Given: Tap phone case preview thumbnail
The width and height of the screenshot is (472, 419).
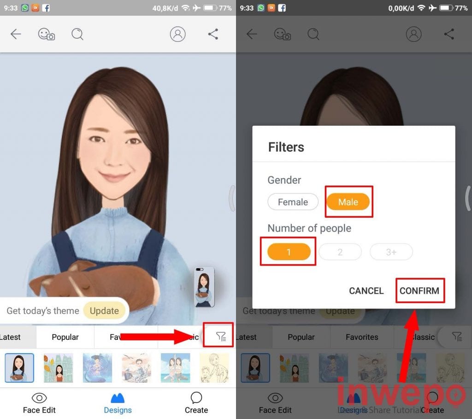Looking at the screenshot, I should click(x=204, y=287).
